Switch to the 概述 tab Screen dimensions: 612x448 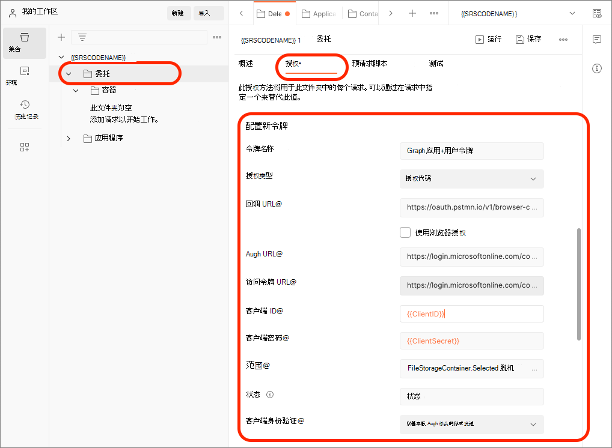(x=245, y=63)
